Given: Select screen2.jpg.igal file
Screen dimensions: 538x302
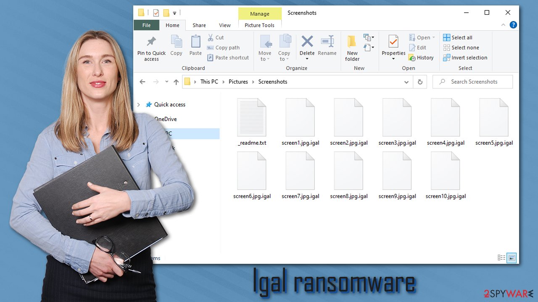Looking at the screenshot, I should (x=349, y=122).
